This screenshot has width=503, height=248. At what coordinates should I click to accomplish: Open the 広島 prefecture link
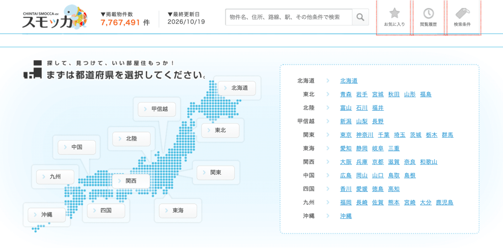[x=346, y=175]
